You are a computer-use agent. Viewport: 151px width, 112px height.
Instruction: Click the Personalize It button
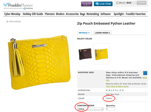coord(87,4)
